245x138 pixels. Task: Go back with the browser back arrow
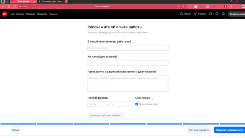coord(3,7)
